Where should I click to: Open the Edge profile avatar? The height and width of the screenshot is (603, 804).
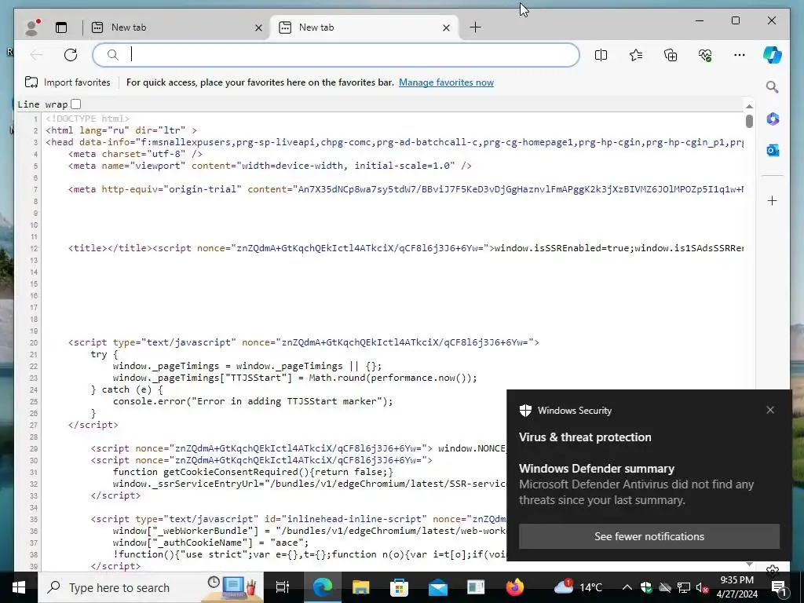31,27
